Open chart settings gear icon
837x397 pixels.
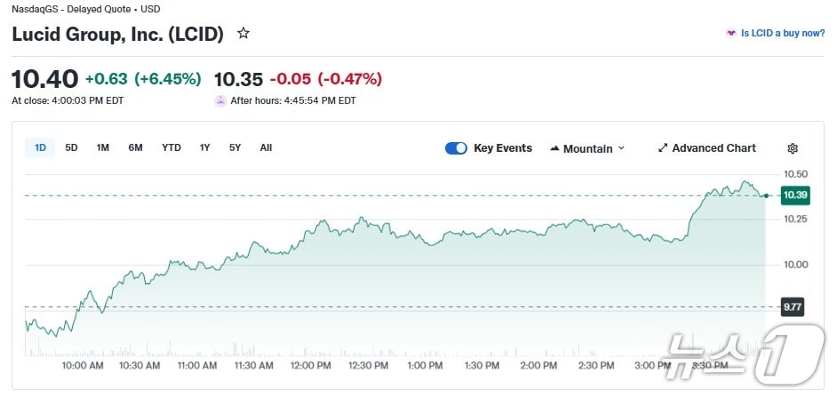[x=793, y=148]
